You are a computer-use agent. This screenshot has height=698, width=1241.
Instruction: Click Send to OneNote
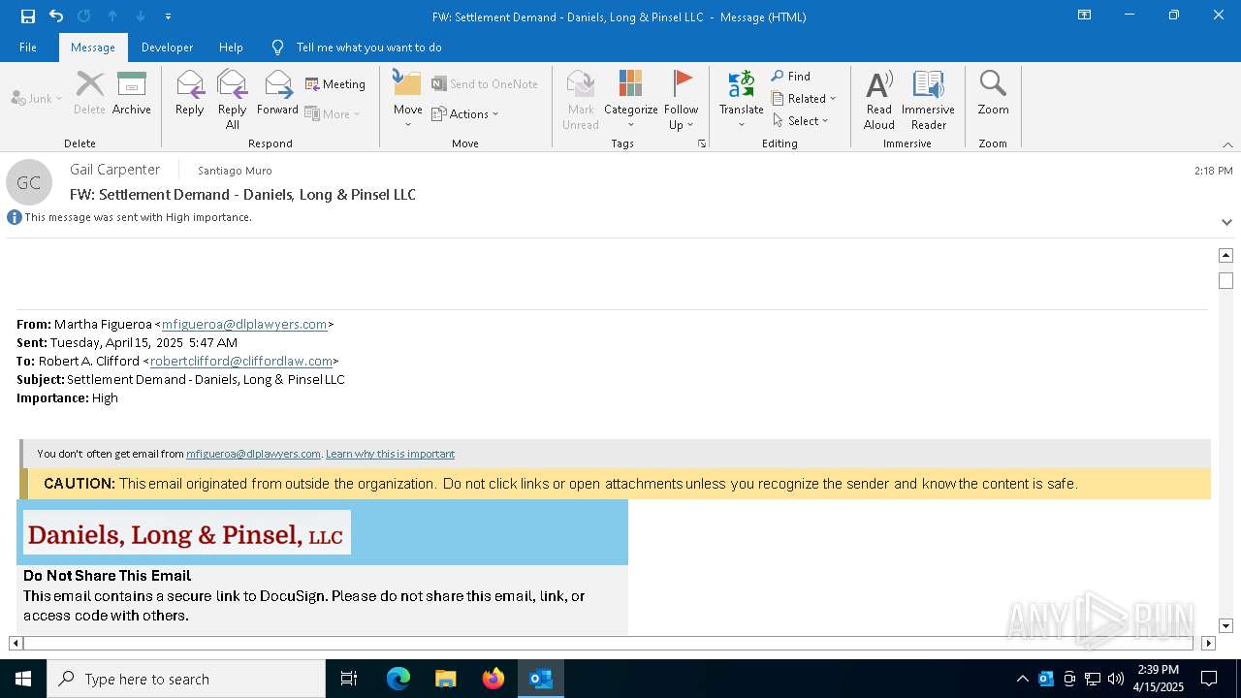tap(485, 84)
